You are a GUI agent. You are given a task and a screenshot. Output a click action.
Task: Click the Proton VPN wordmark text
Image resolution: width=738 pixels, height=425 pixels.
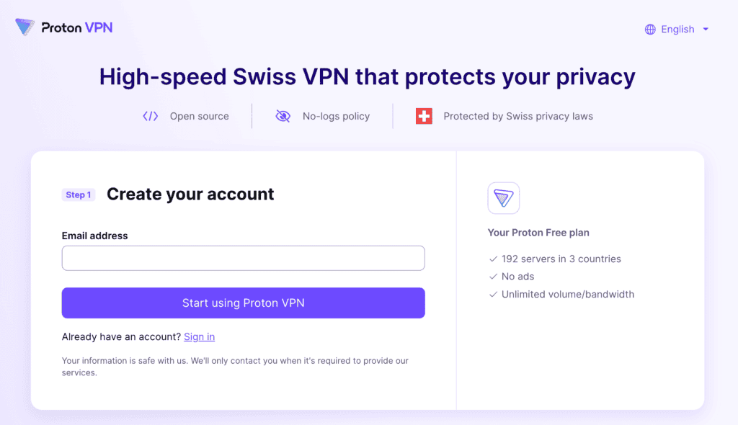click(77, 28)
